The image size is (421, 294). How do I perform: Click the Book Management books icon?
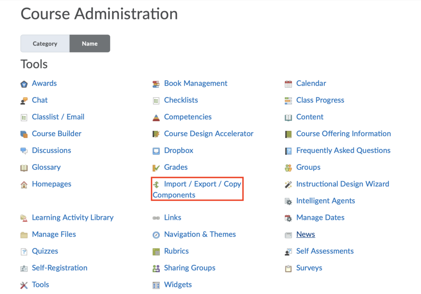[x=156, y=84]
